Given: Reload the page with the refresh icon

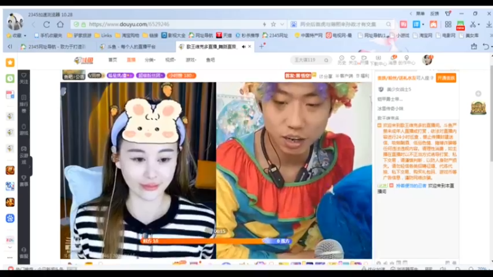Looking at the screenshot, I should [47, 24].
